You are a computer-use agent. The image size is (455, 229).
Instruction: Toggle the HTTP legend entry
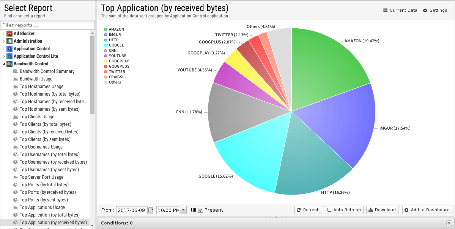[x=111, y=40]
